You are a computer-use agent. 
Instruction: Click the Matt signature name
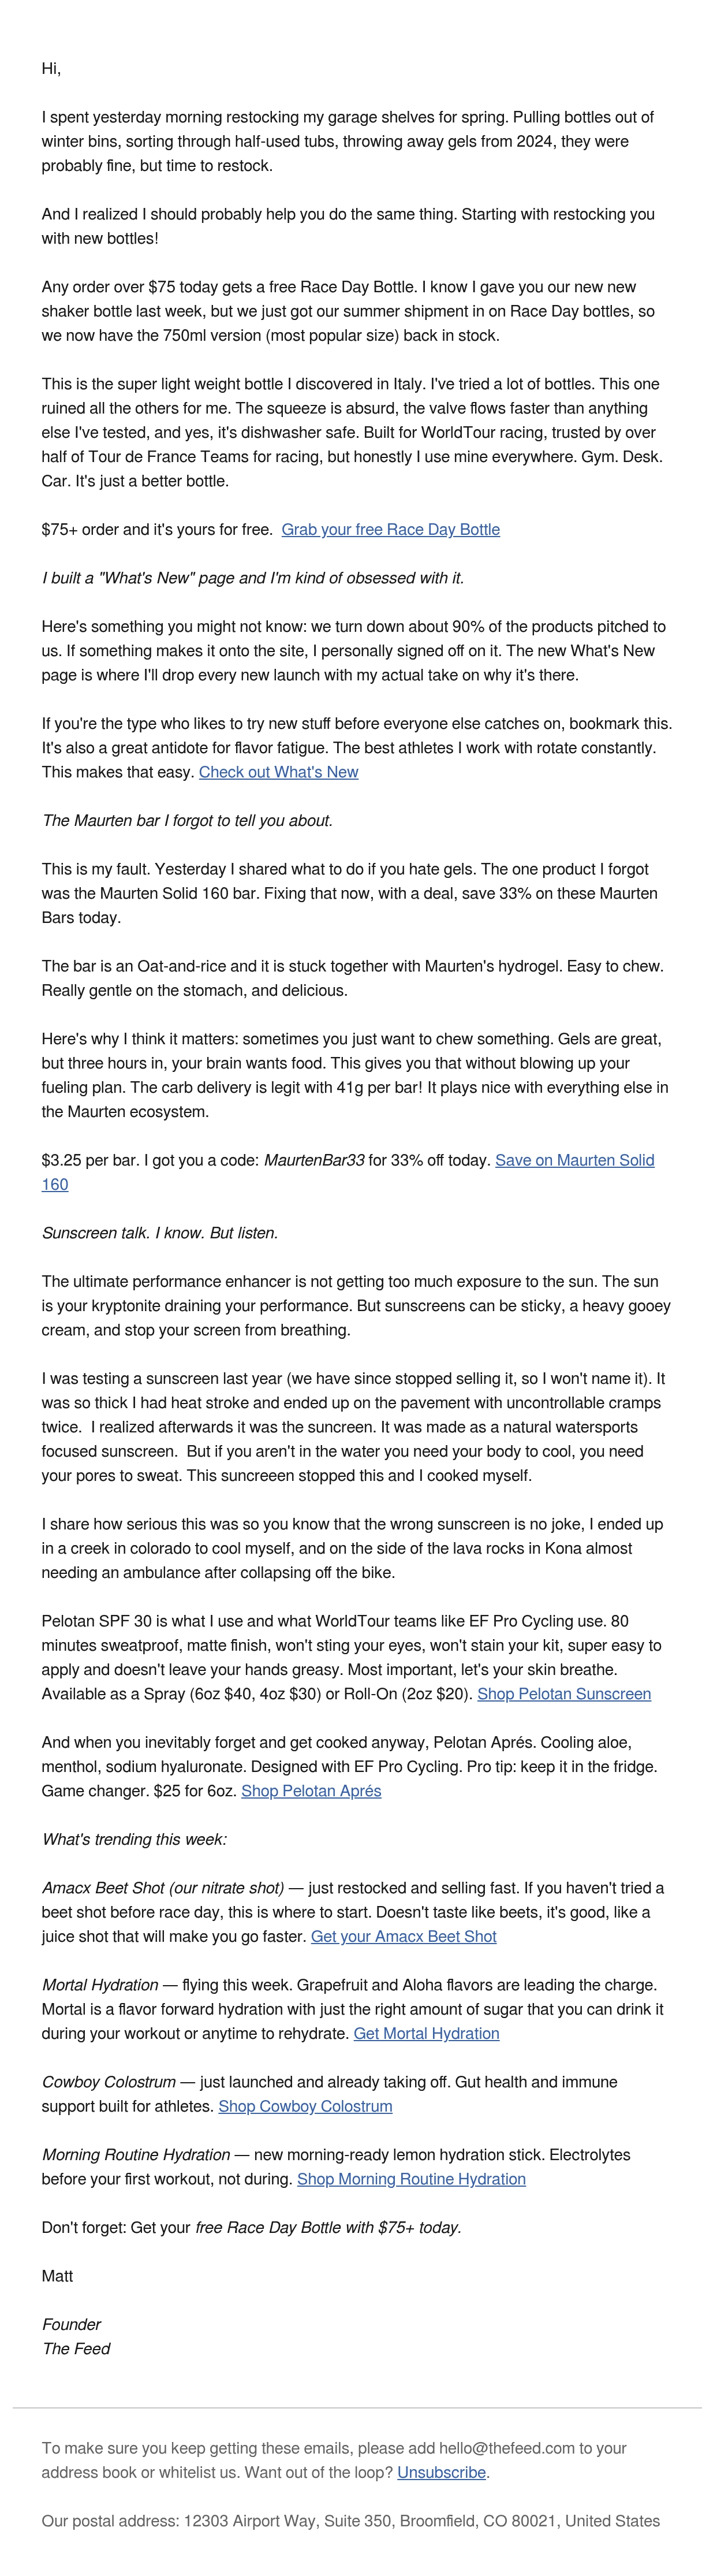click(57, 2276)
